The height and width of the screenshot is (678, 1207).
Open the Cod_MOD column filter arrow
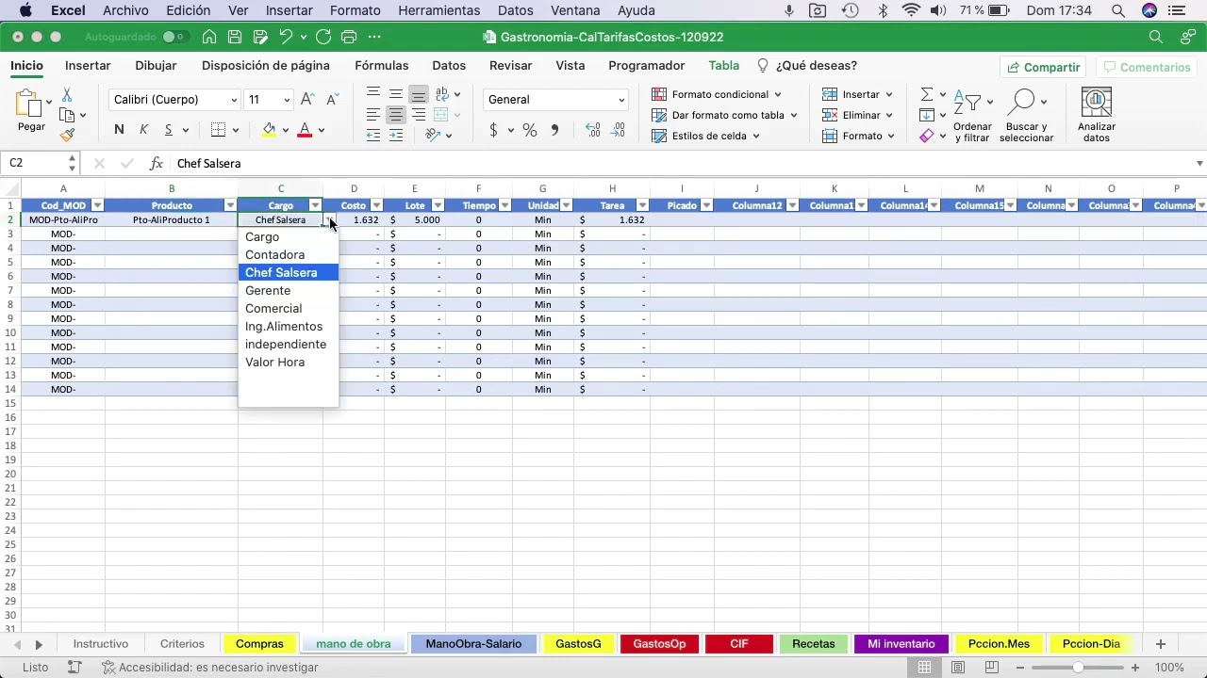[97, 205]
